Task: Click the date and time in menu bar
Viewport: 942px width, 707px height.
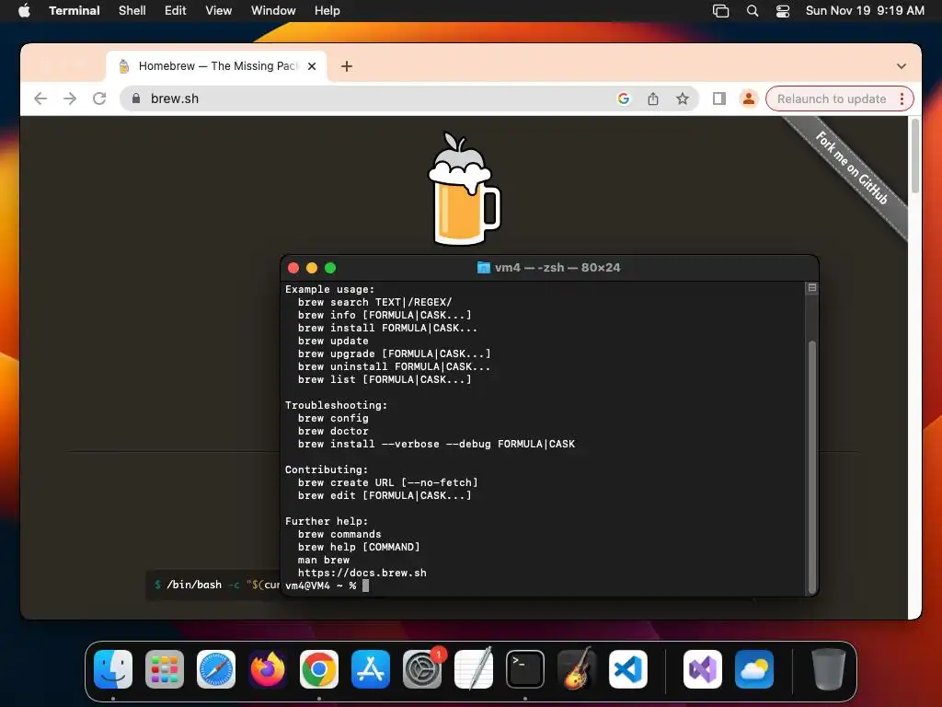Action: 865,10
